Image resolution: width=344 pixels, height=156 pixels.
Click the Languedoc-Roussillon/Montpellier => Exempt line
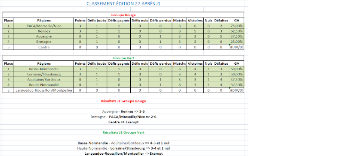click(x=123, y=153)
